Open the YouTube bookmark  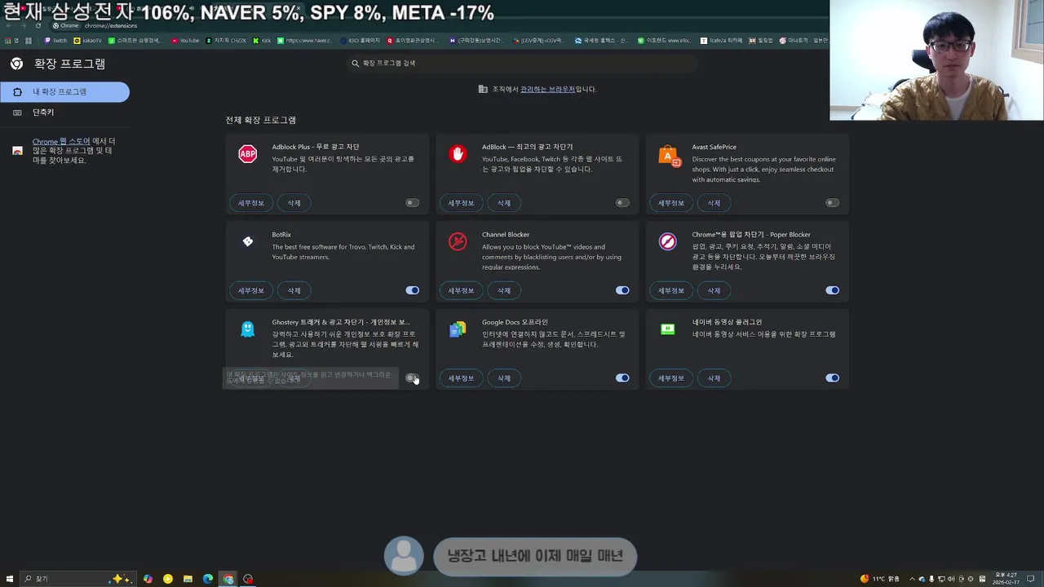(x=185, y=40)
